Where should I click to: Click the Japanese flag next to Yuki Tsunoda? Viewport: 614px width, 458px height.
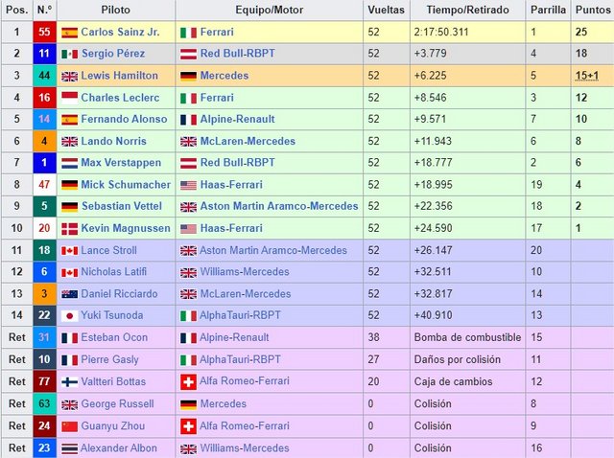[70, 316]
